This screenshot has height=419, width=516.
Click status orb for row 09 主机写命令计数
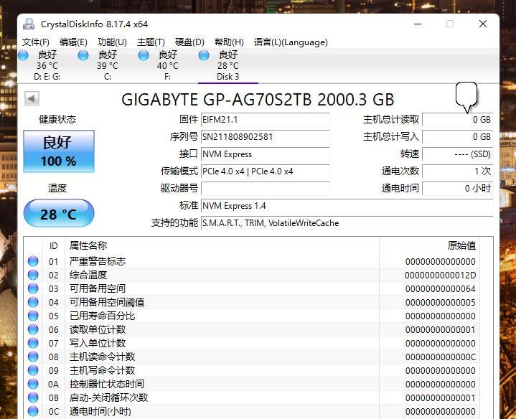pyautogui.click(x=33, y=370)
